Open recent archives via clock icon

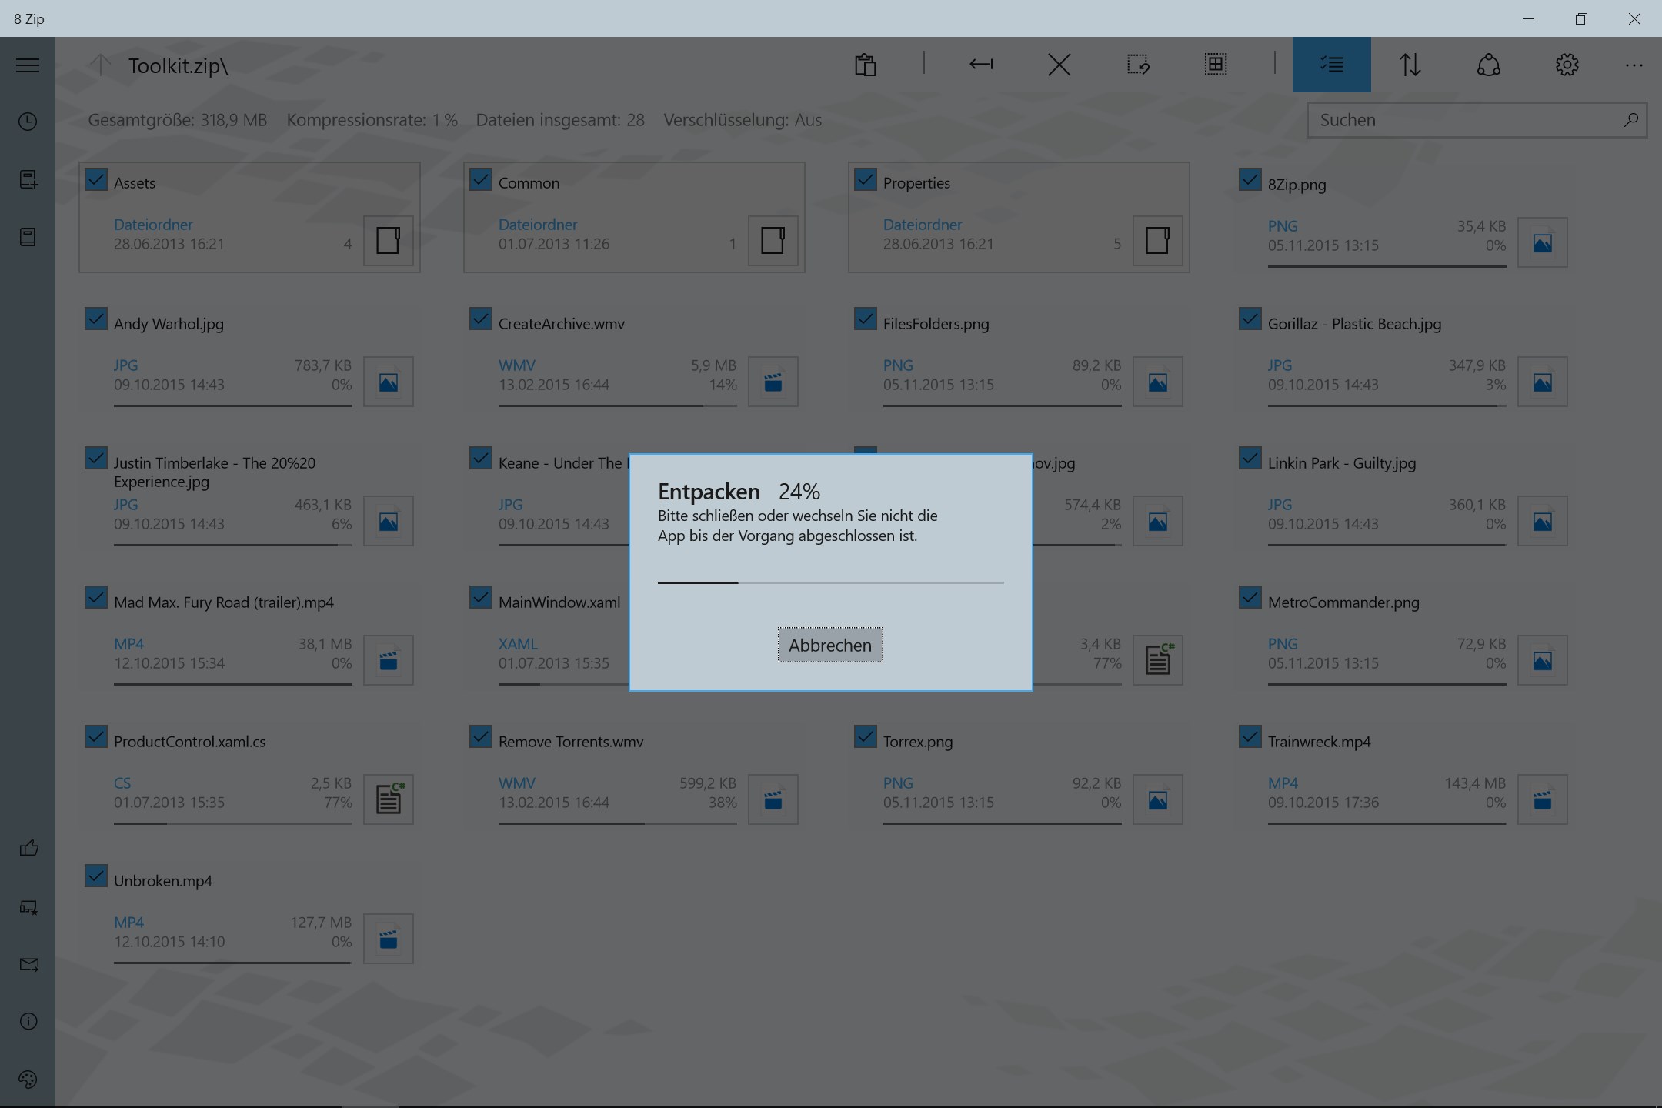pos(27,122)
